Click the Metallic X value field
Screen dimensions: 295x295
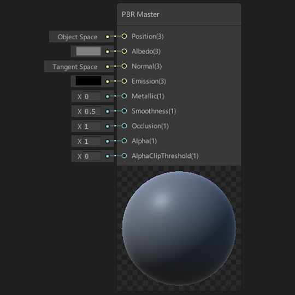[x=92, y=96]
